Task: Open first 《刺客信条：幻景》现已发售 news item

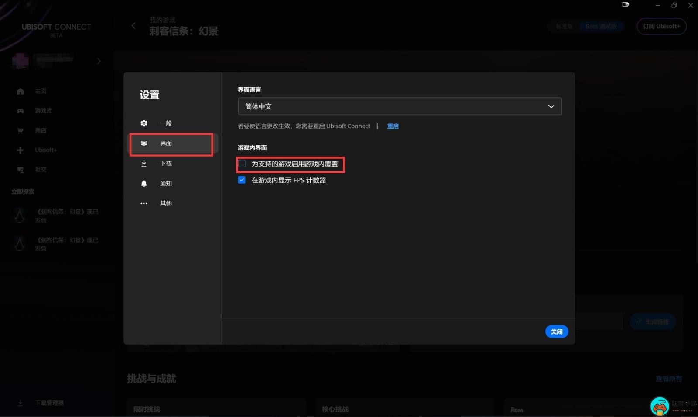Action: click(57, 216)
